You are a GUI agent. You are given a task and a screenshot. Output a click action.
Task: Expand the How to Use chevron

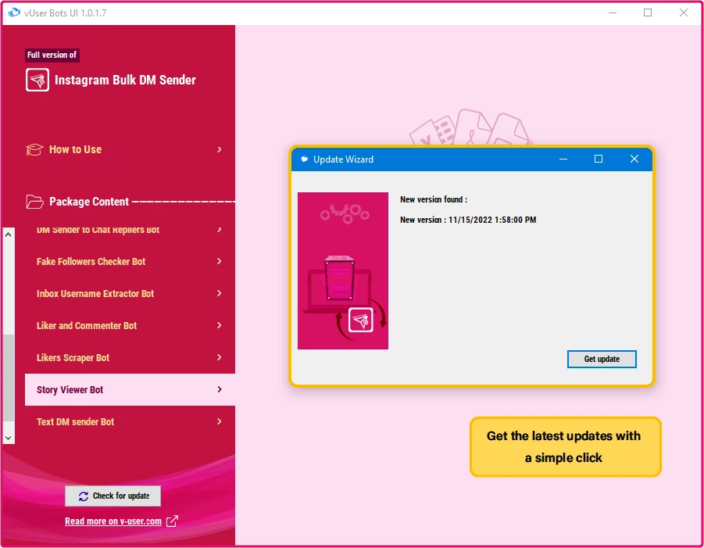pyautogui.click(x=220, y=149)
